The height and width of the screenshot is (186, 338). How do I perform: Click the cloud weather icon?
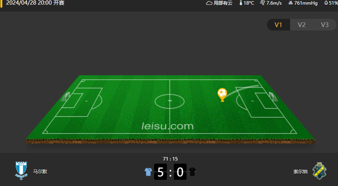(209, 3)
